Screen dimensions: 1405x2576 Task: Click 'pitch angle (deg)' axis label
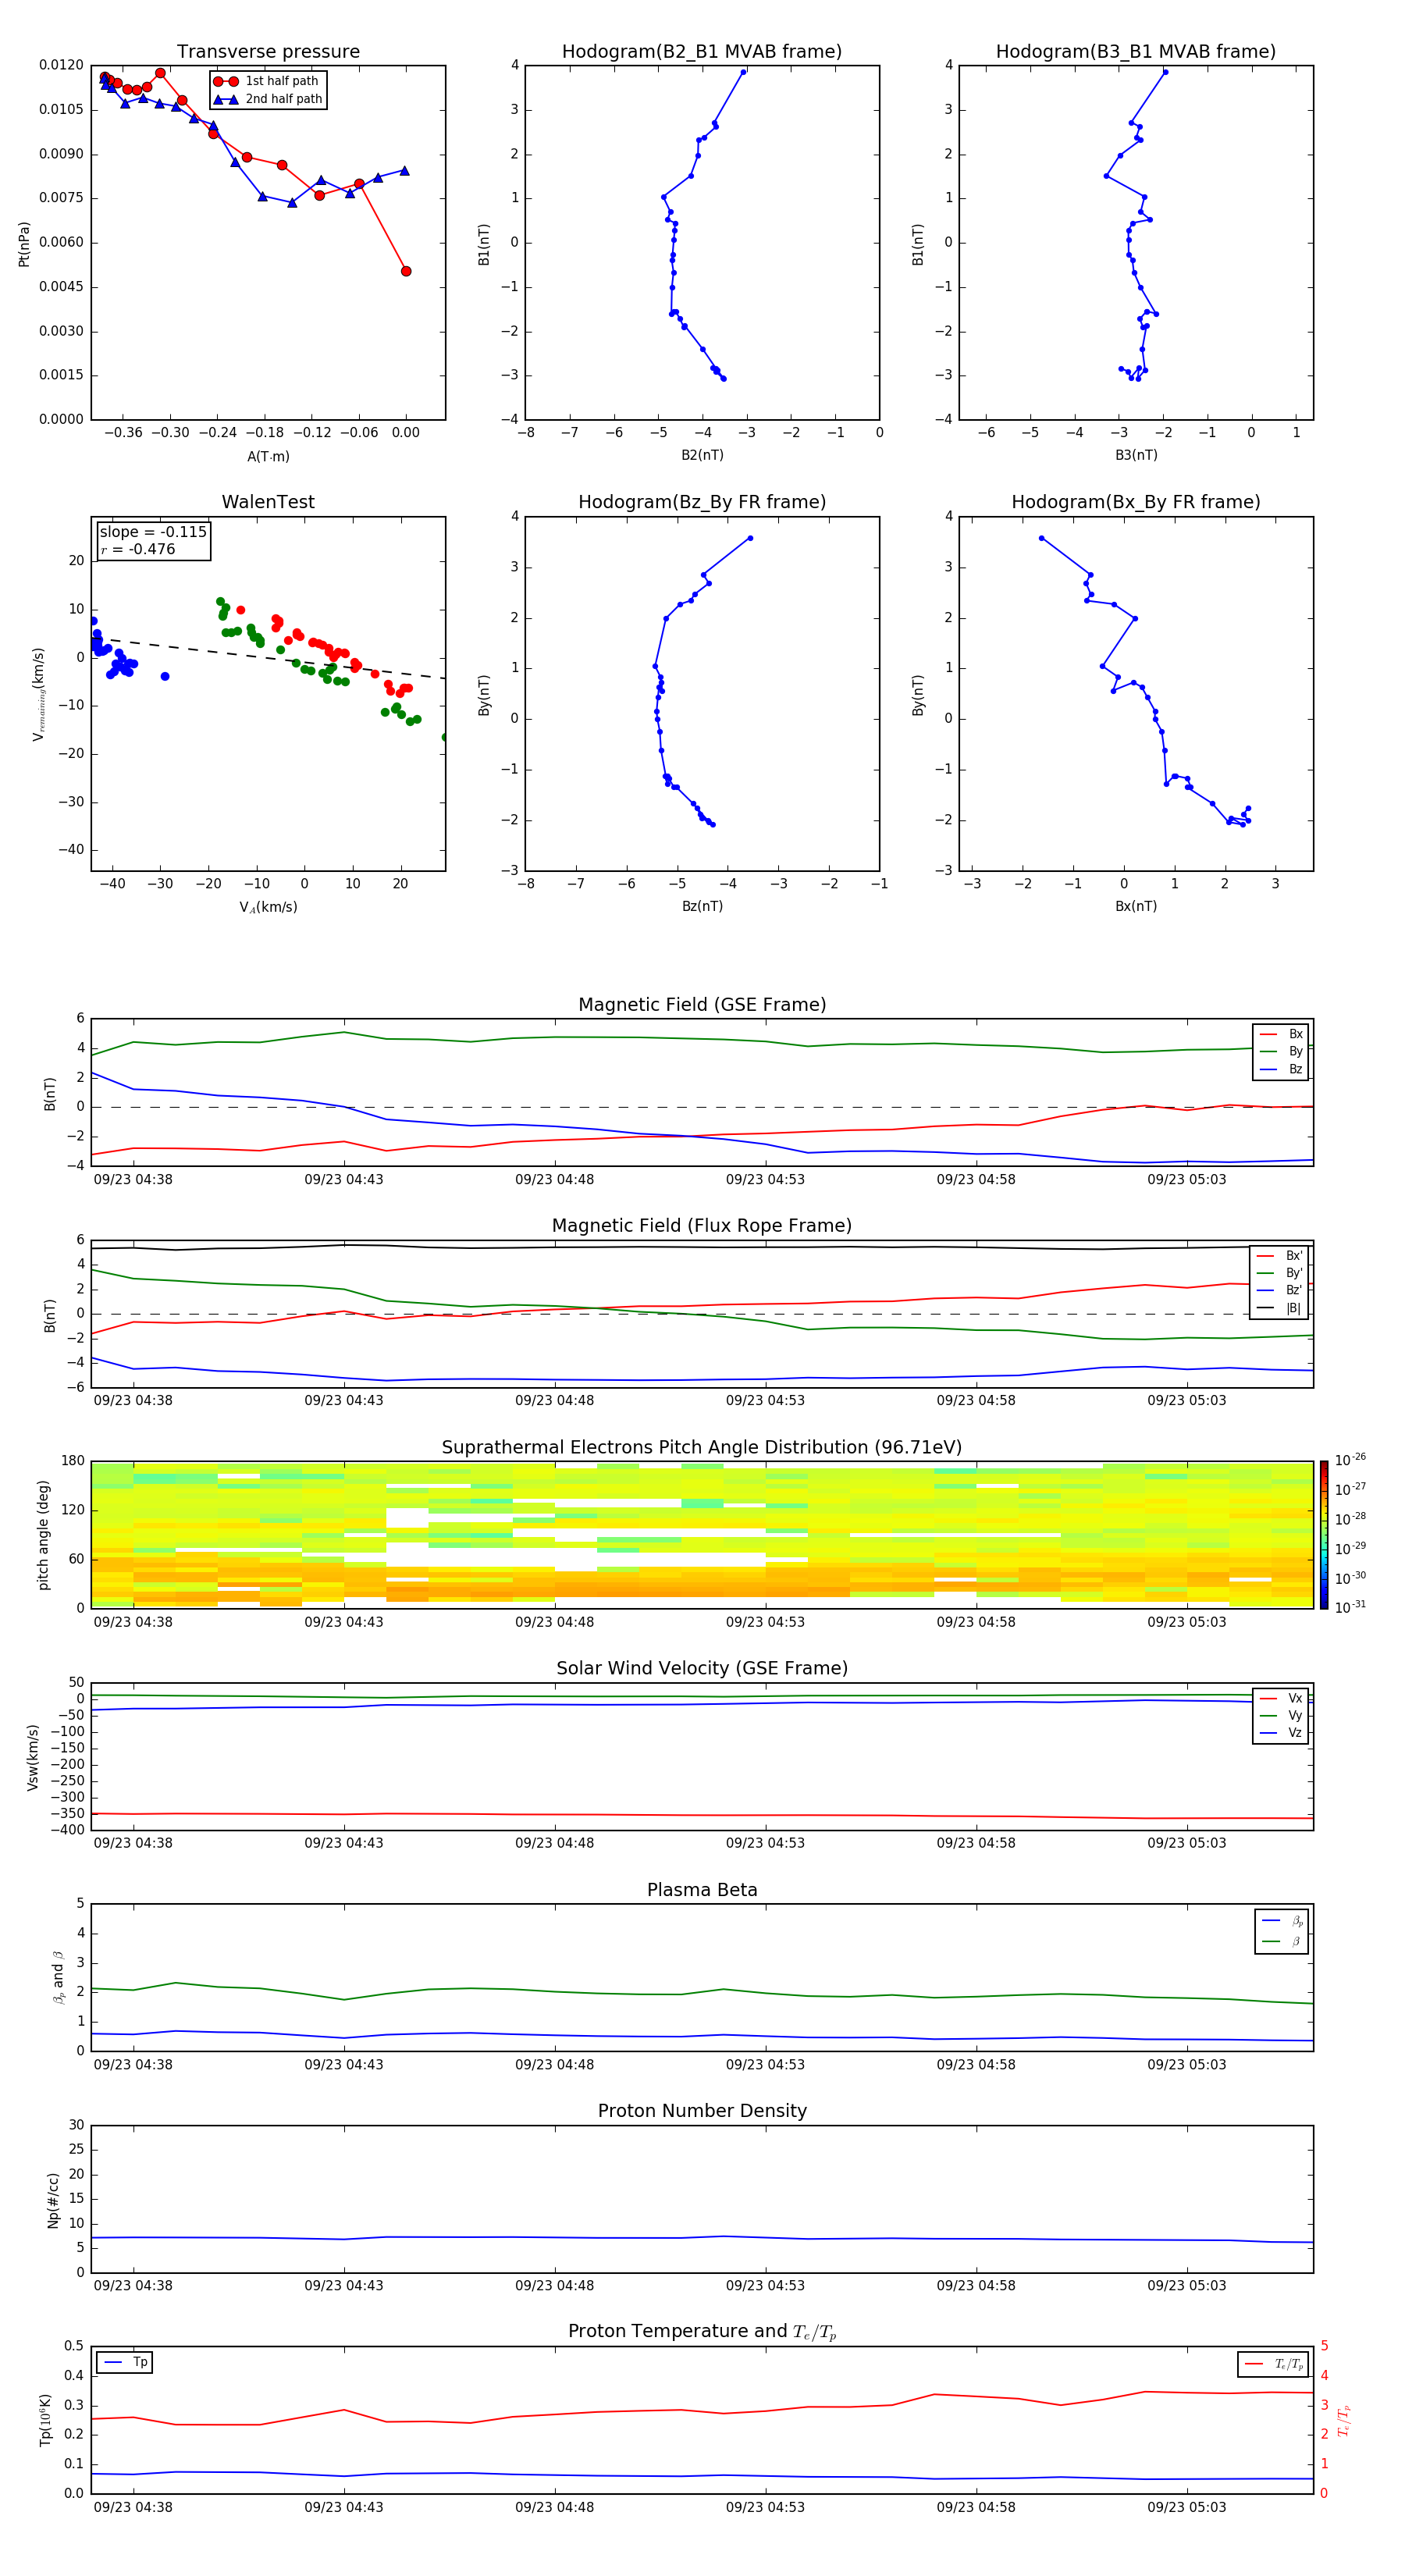tap(43, 1535)
